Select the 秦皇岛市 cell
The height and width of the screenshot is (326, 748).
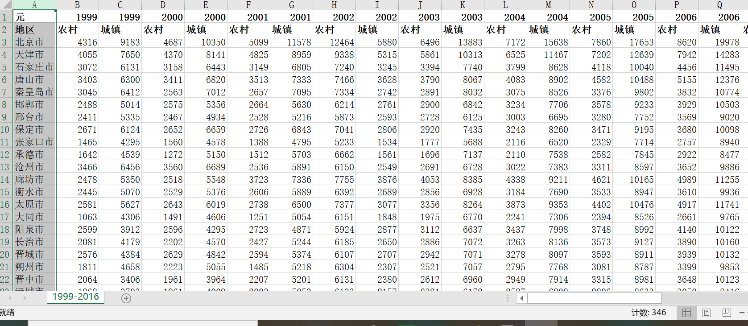point(34,92)
